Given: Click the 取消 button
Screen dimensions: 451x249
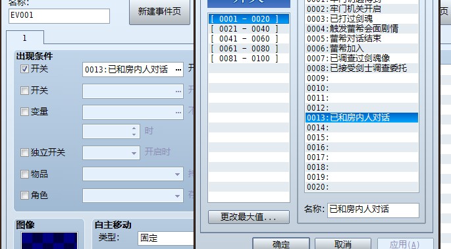Looking at the screenshot, I should pyautogui.click(x=343, y=244).
